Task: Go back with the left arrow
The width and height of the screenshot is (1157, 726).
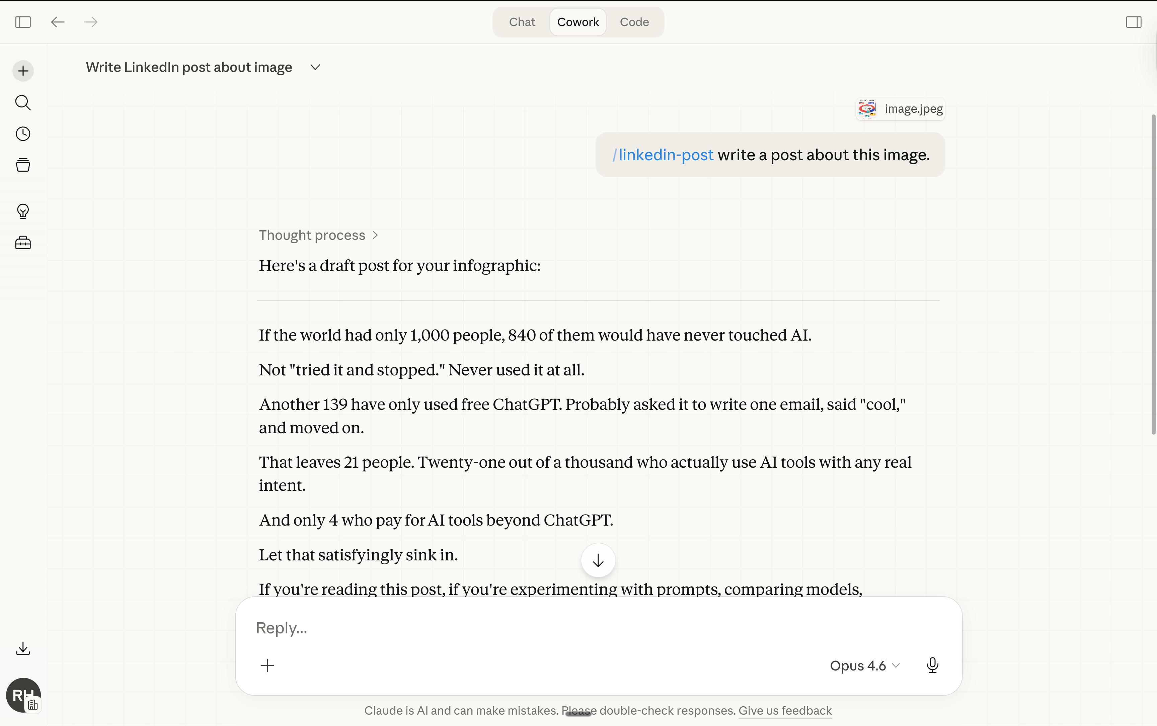Action: [x=58, y=22]
